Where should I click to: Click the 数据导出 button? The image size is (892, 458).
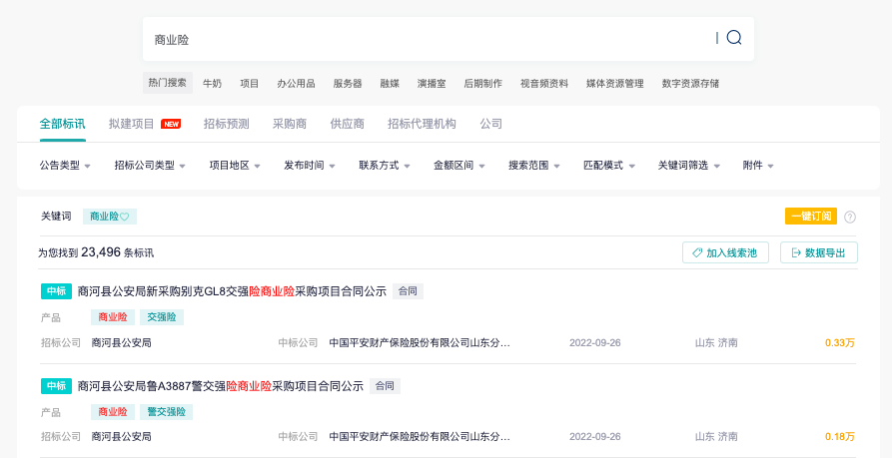pyautogui.click(x=819, y=252)
